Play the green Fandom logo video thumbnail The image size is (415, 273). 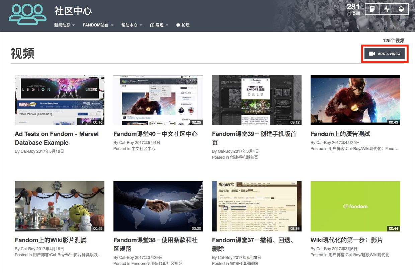tap(355, 206)
